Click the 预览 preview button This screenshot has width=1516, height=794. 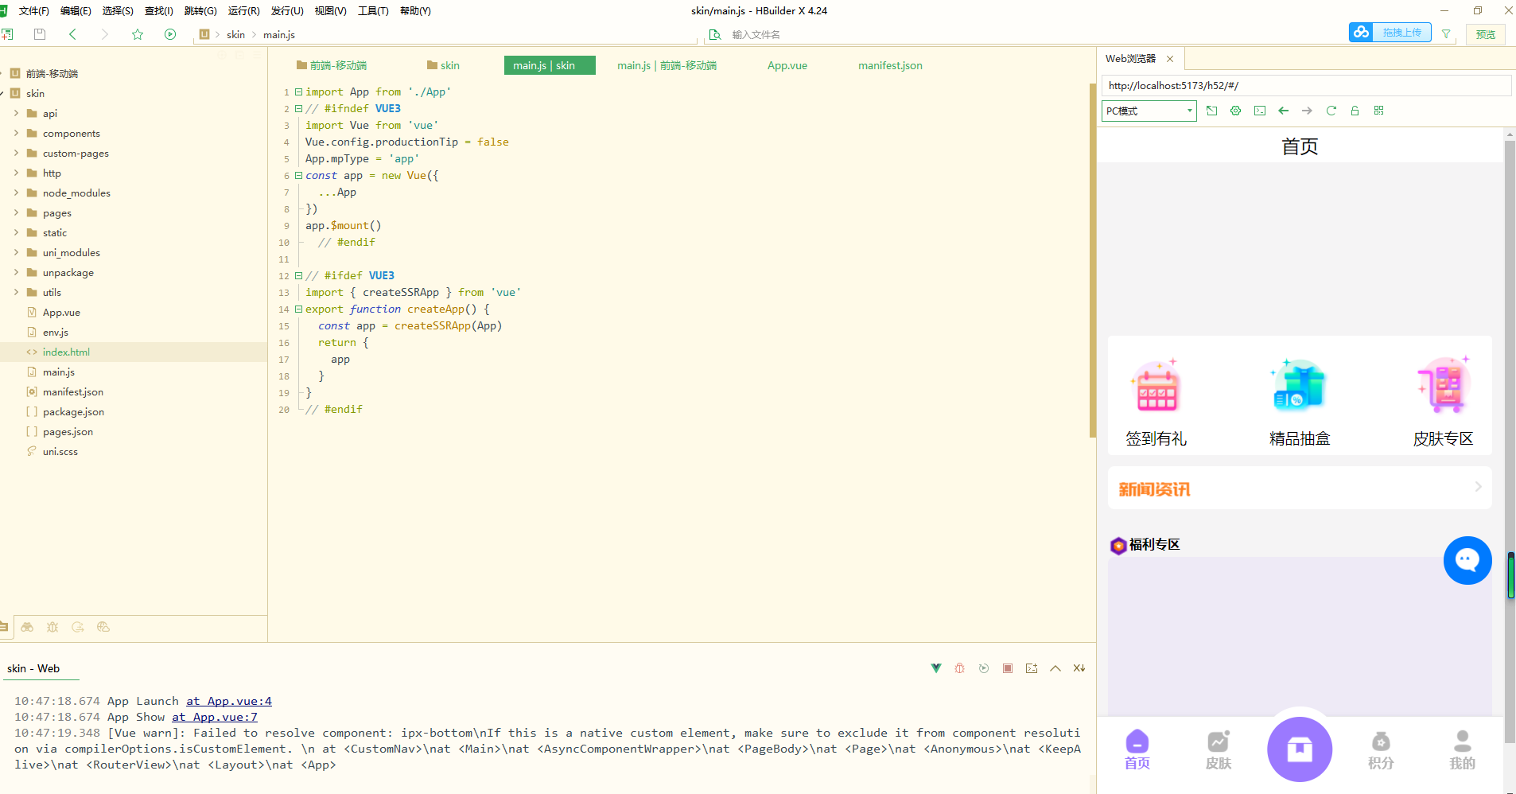(x=1485, y=34)
